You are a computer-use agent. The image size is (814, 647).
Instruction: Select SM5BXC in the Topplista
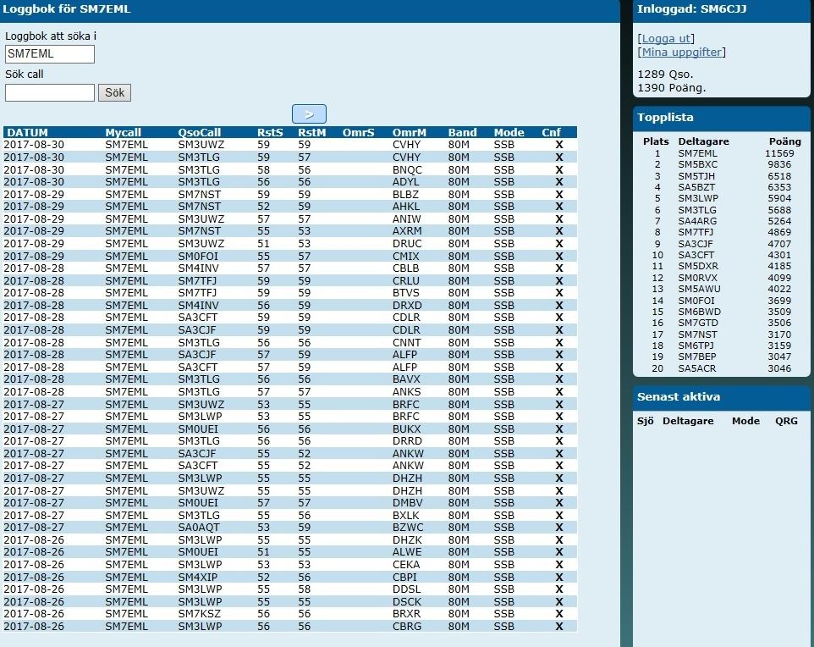click(x=697, y=164)
